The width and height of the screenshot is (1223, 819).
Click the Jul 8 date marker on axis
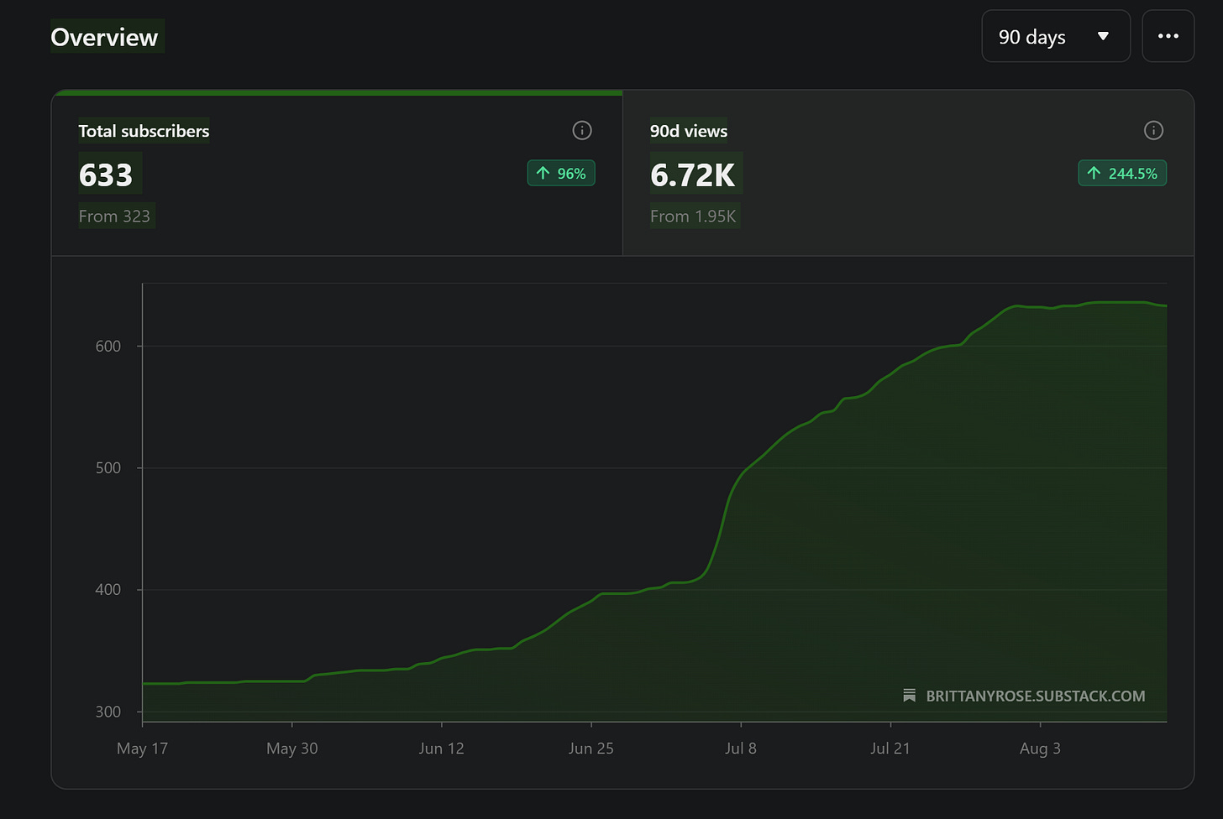coord(741,748)
